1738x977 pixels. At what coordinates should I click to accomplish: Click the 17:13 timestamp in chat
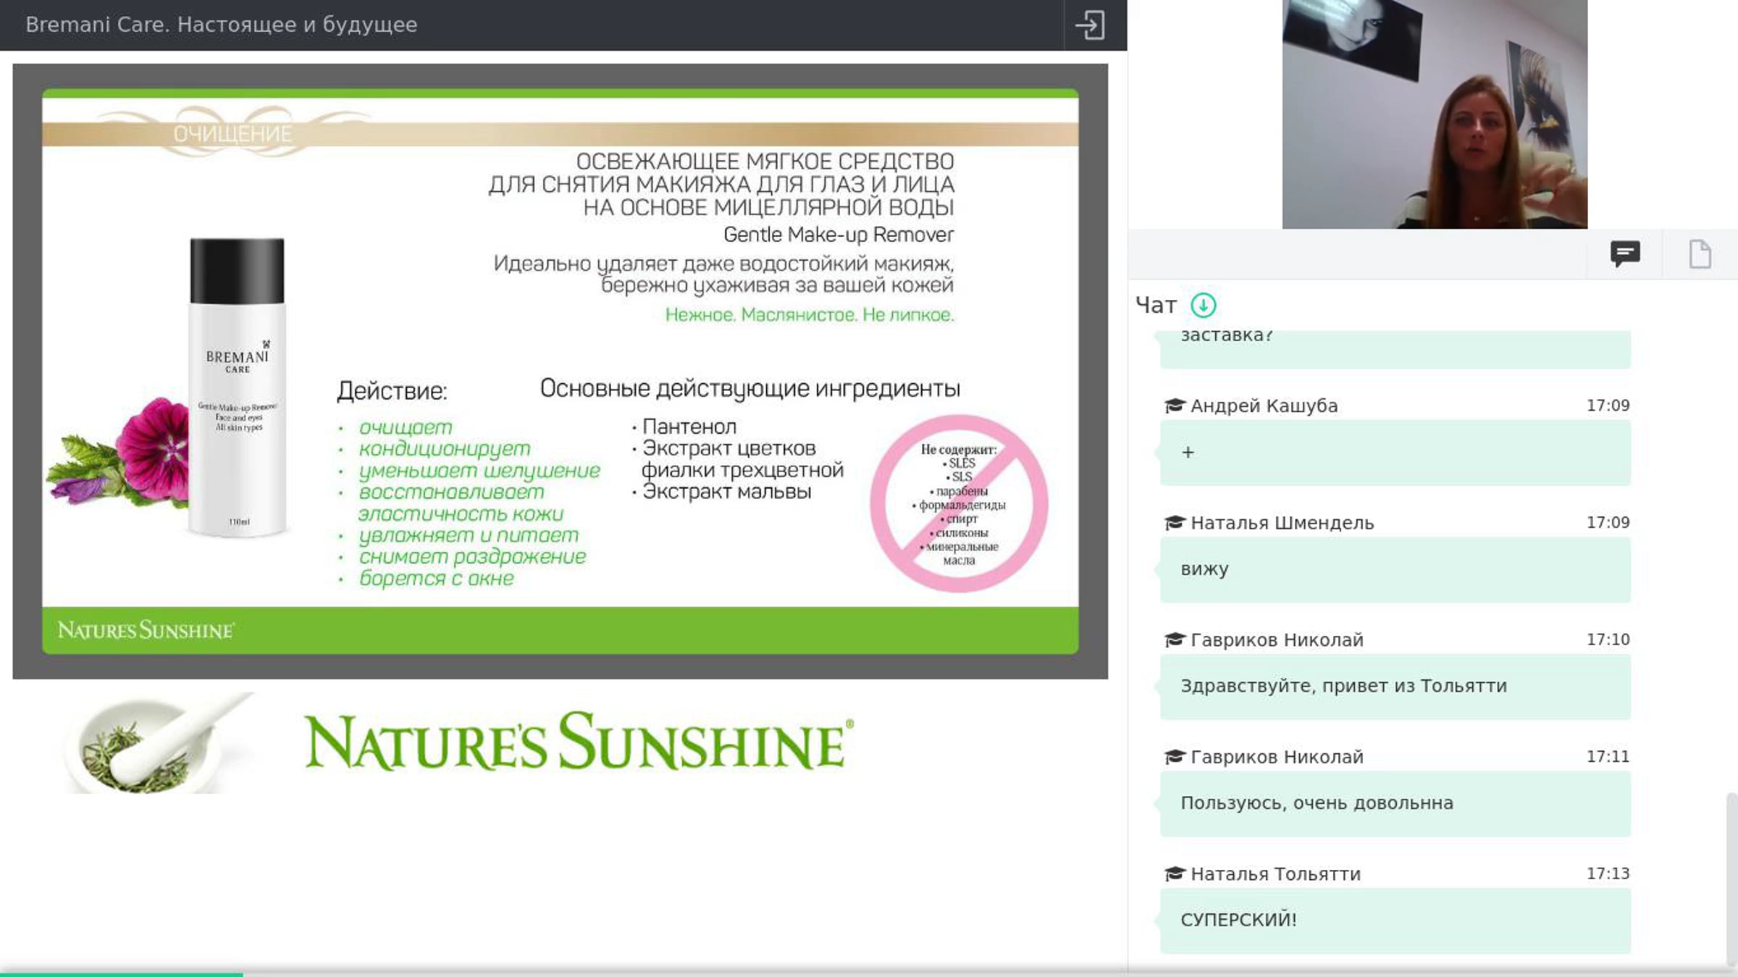pyautogui.click(x=1608, y=873)
